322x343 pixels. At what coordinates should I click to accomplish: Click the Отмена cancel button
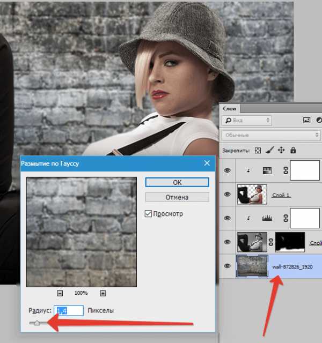pos(177,197)
